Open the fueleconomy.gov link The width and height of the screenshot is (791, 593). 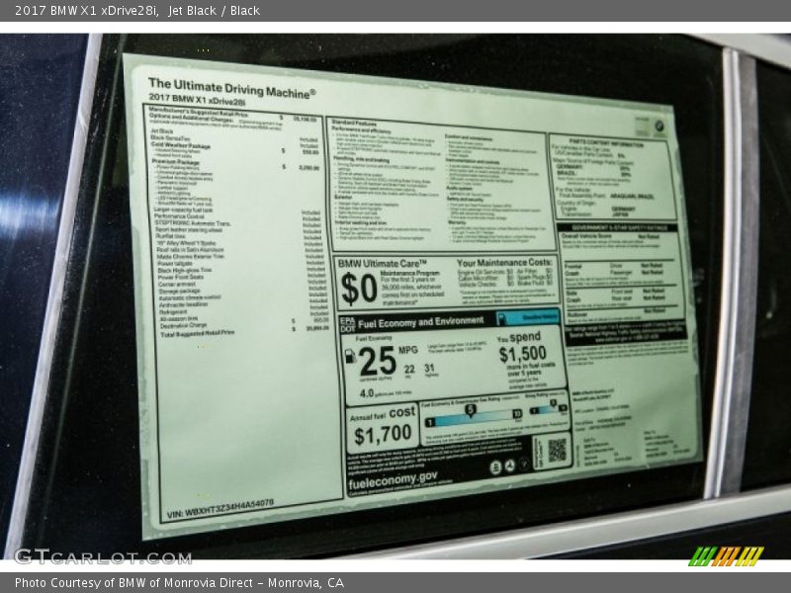tap(394, 476)
